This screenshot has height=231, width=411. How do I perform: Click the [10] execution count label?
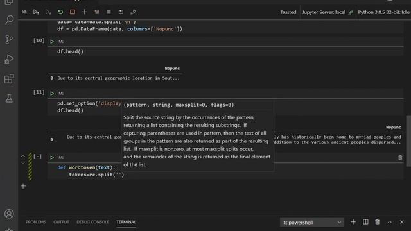[x=39, y=40]
